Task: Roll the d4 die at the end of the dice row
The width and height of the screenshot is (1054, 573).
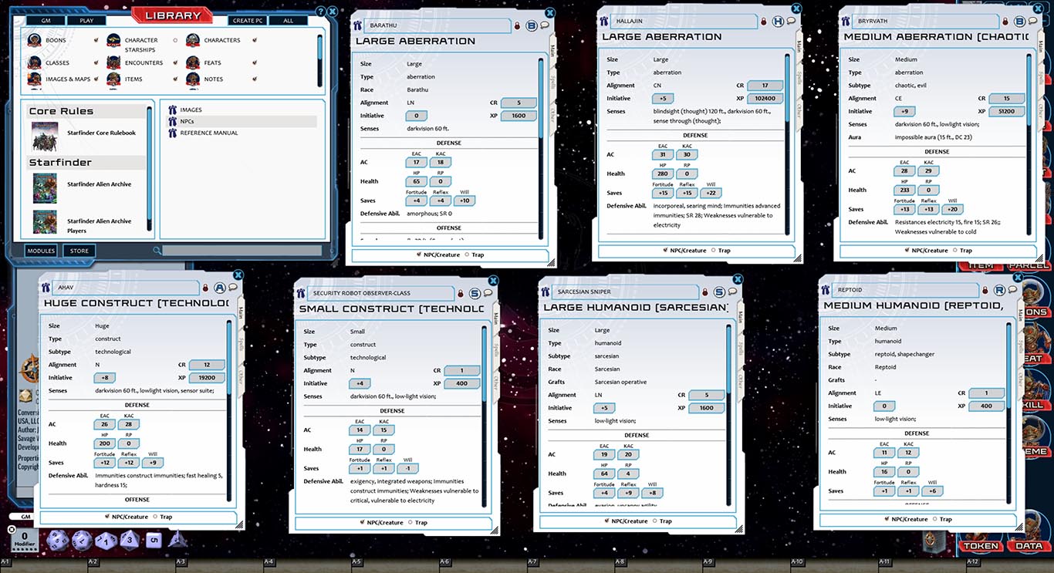Action: [178, 540]
